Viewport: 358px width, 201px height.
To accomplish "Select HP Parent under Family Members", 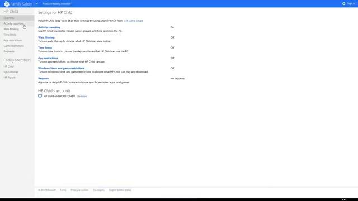I will tap(10, 78).
